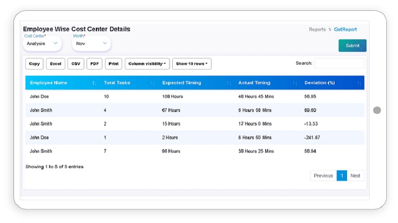Image resolution: width=398 pixels, height=223 pixels.
Task: Select the deviation value -13.33
Action: coord(311,124)
